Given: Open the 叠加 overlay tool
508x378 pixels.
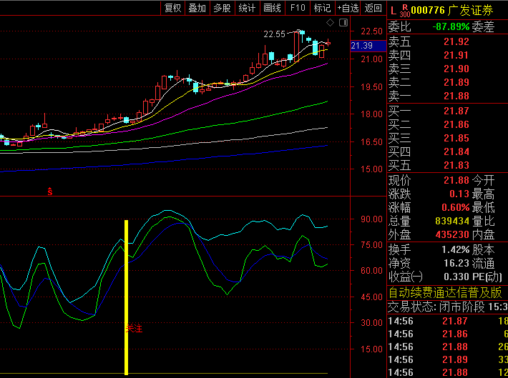Looking at the screenshot, I should (197, 8).
